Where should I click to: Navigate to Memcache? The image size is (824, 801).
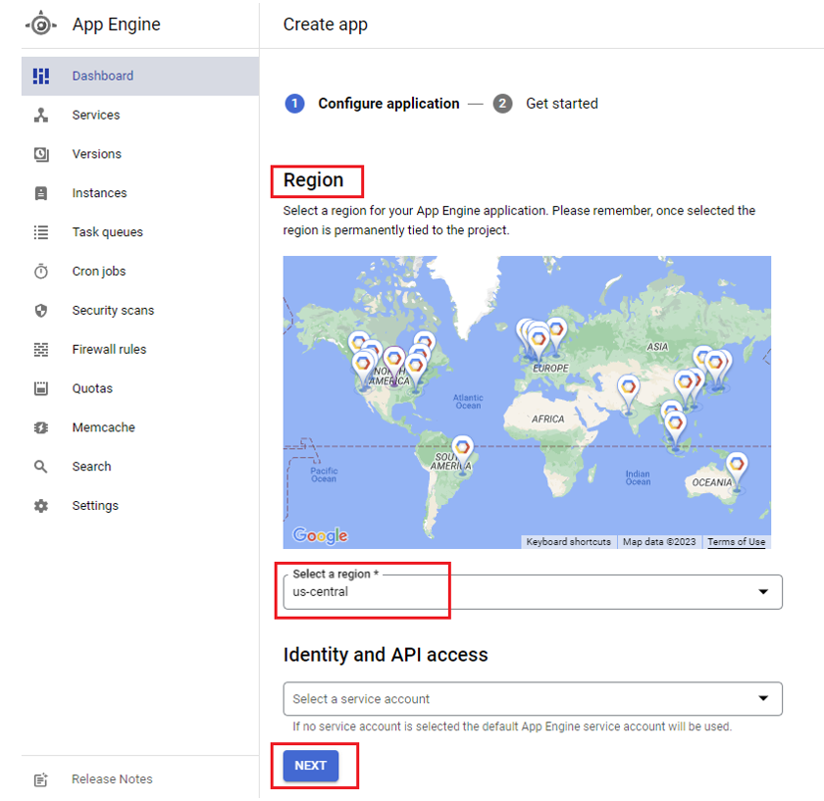click(x=139, y=427)
